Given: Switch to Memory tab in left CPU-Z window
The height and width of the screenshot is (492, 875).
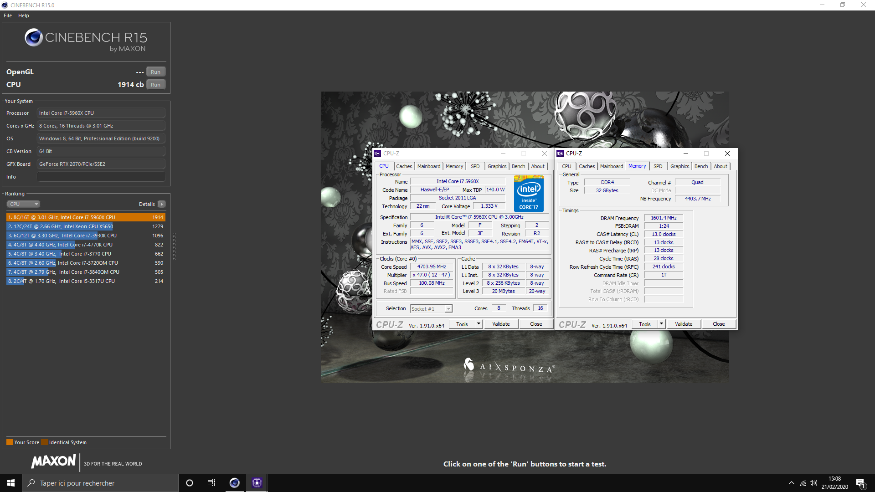Looking at the screenshot, I should pos(454,166).
